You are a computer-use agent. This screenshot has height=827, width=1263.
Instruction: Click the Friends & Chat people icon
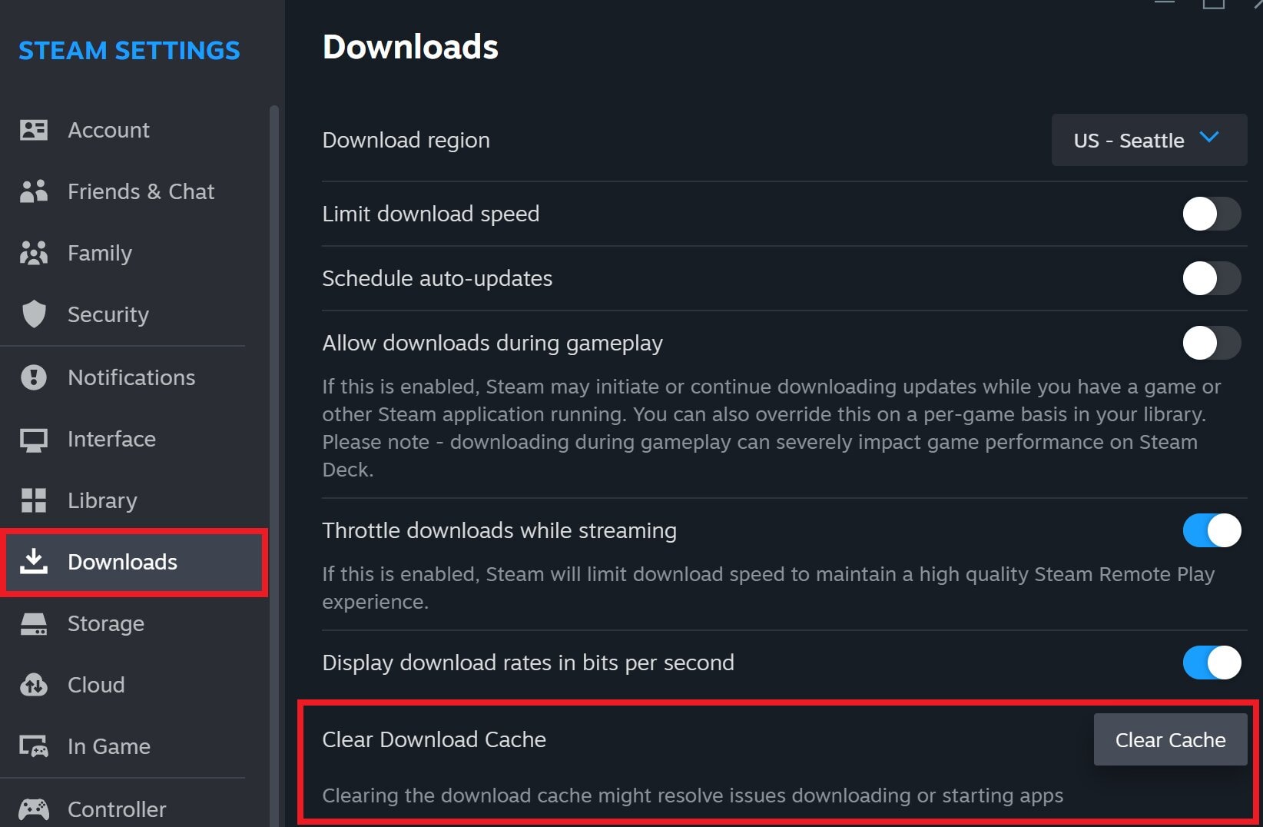(34, 191)
